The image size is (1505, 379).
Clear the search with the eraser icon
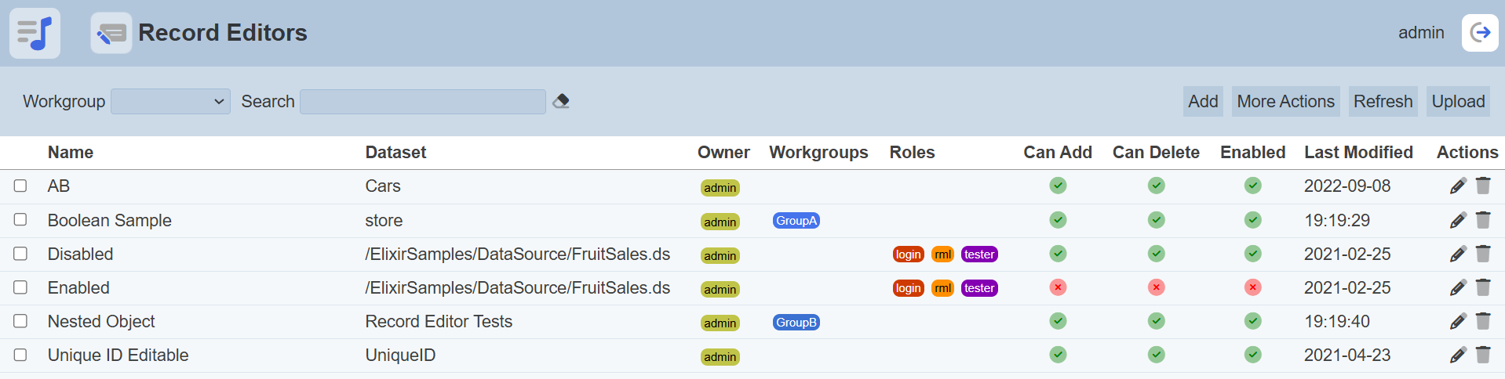561,101
